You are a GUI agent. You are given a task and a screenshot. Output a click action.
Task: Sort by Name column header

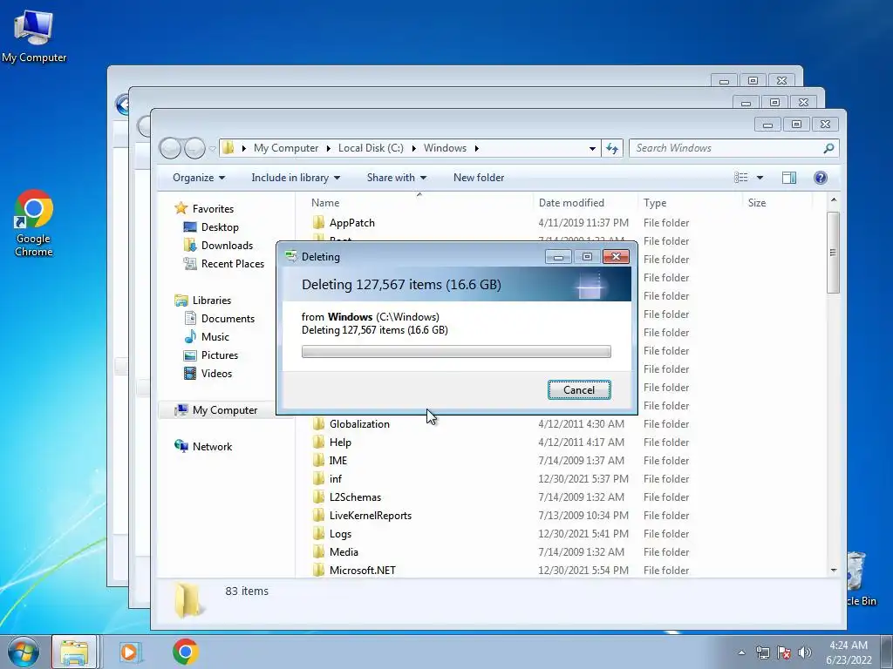416,203
